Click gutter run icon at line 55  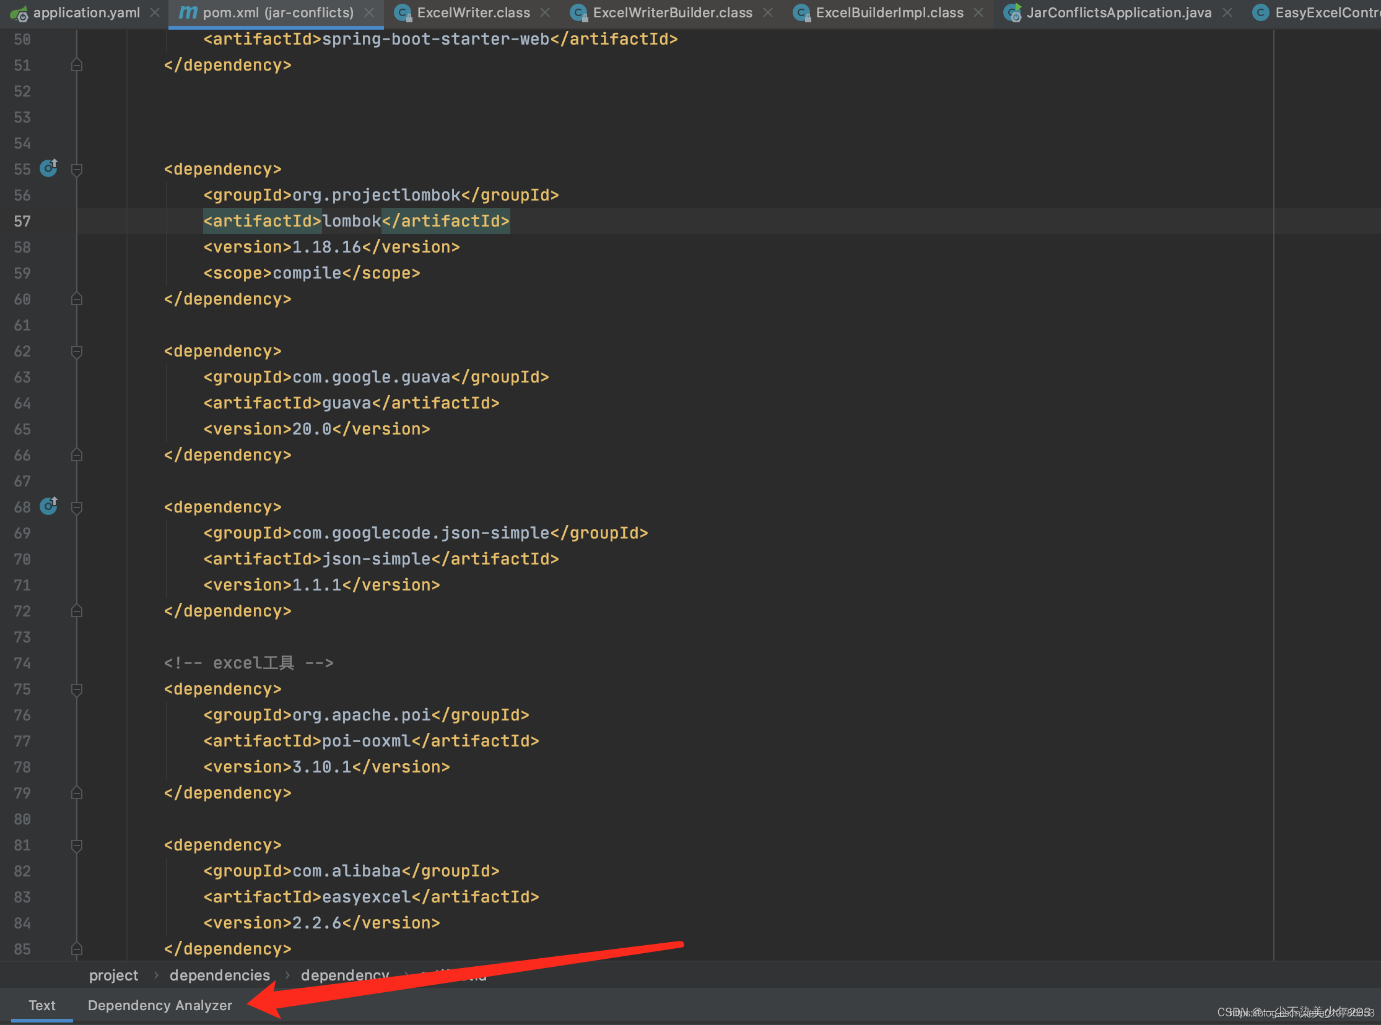(48, 168)
